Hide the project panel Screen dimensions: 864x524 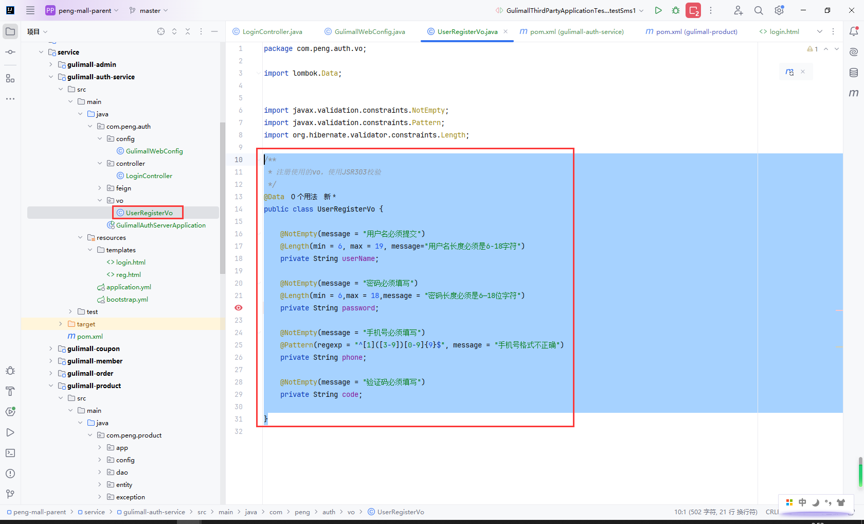pyautogui.click(x=214, y=31)
